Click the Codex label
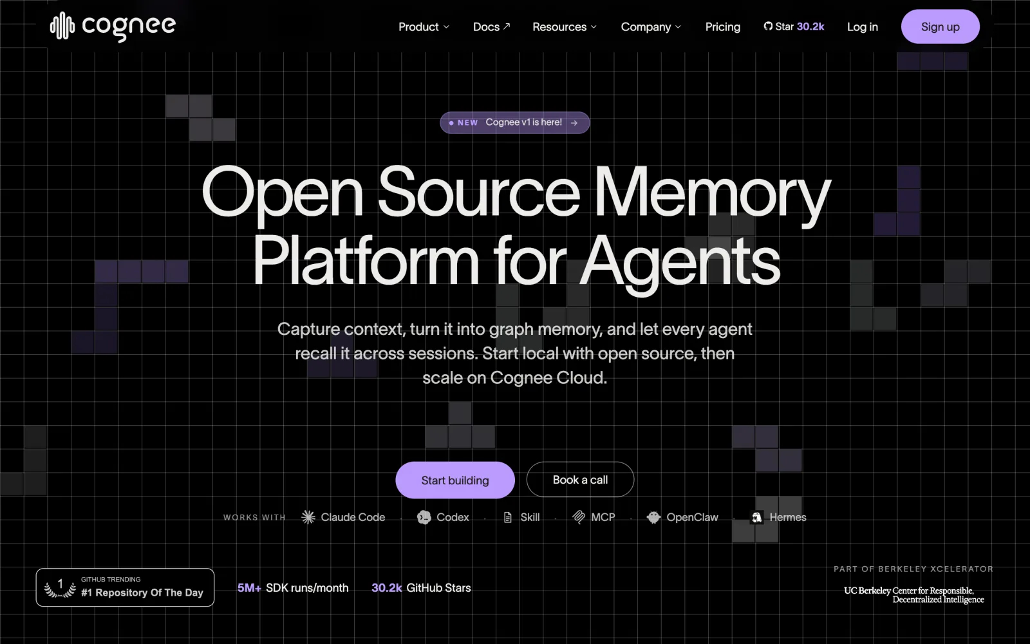 (x=453, y=517)
